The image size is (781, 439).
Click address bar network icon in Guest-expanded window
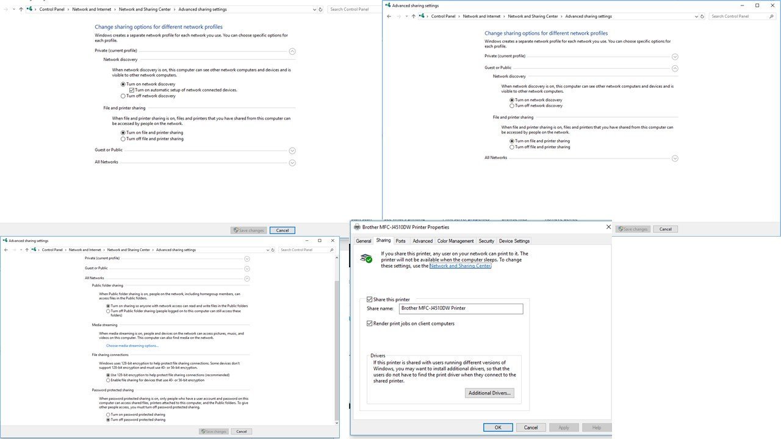tap(421, 16)
